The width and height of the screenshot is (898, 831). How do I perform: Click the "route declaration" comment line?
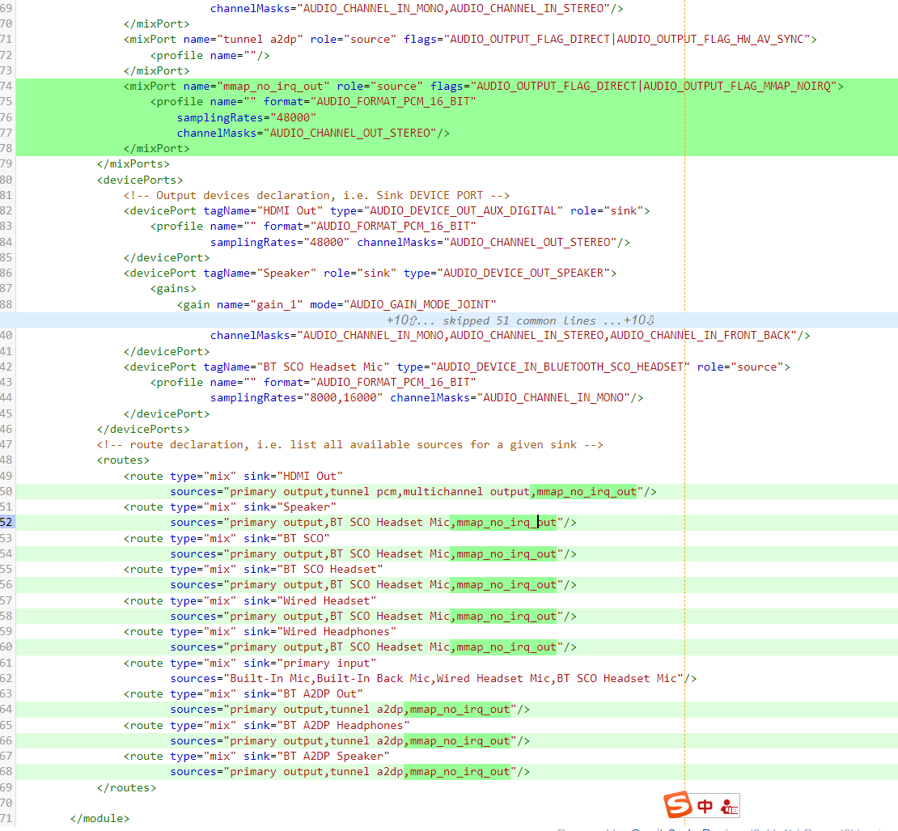click(x=350, y=444)
